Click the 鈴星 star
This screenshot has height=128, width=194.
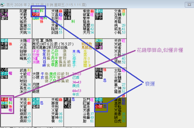pyautogui.click(x=23, y=110)
